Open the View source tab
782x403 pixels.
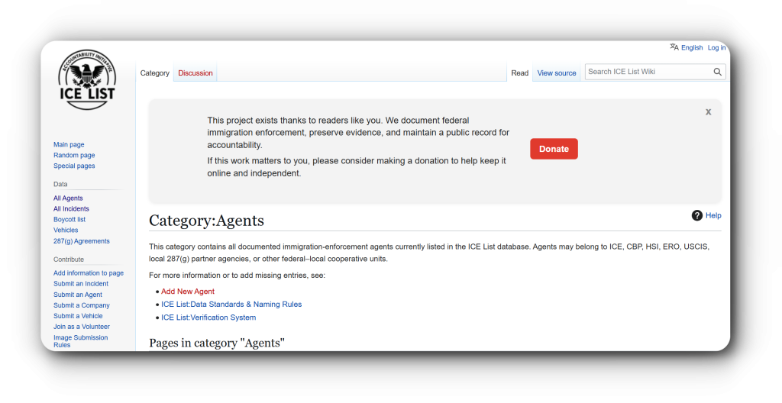(x=557, y=73)
